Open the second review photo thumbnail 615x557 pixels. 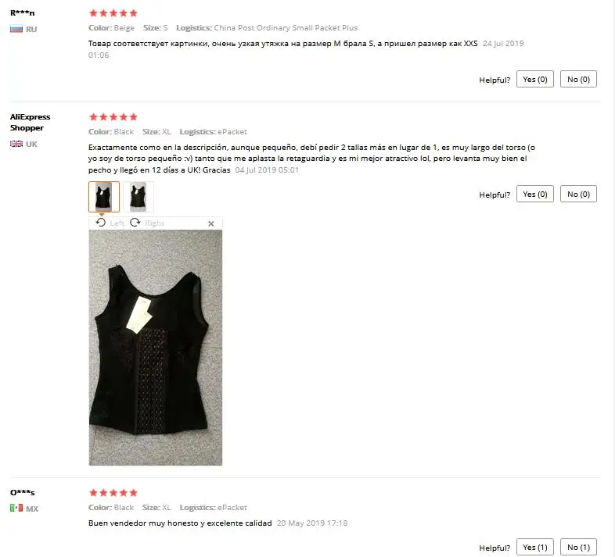tap(138, 197)
